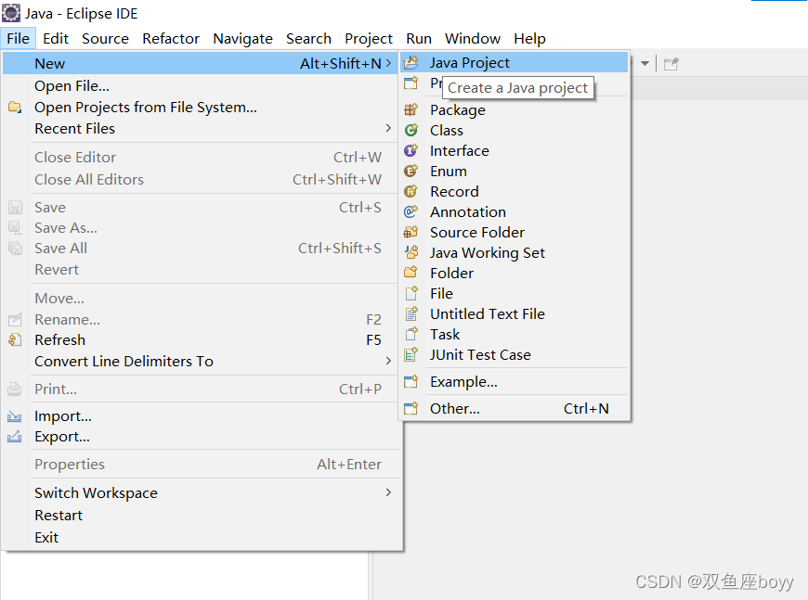Click the Java Working Set icon
The width and height of the screenshot is (808, 600).
[411, 252]
